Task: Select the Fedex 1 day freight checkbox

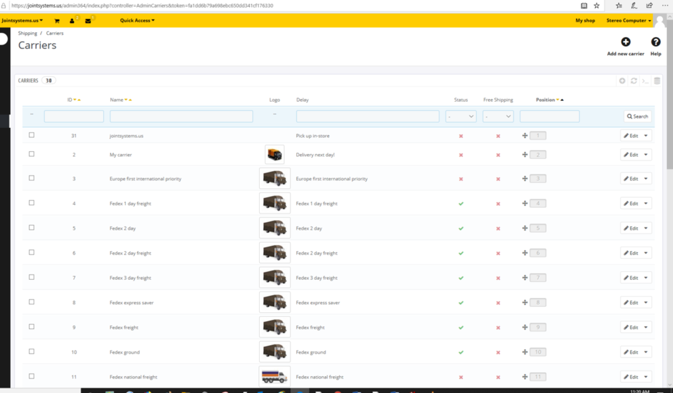Action: pyautogui.click(x=32, y=203)
